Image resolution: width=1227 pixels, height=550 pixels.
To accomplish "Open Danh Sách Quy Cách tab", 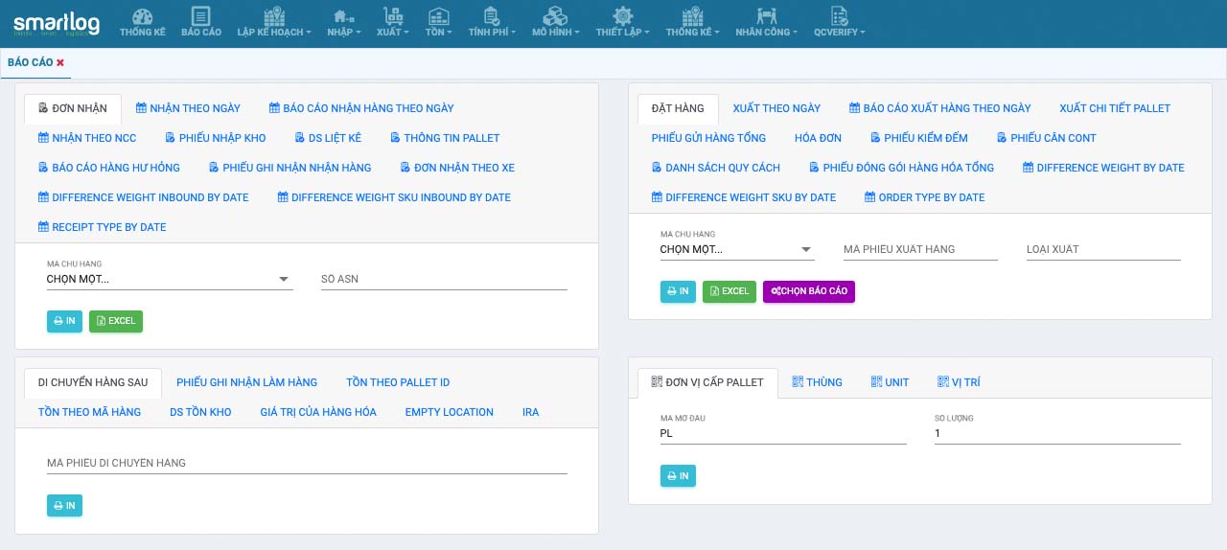I will point(716,168).
